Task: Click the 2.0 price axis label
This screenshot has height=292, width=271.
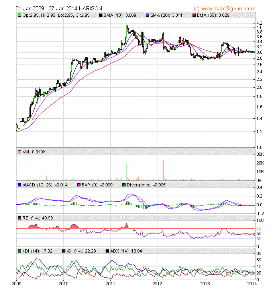Action: coord(259,87)
